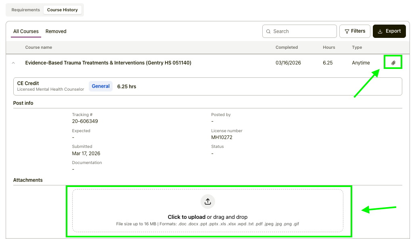The image size is (416, 239).
Task: Click the upload arrow icon
Action: pyautogui.click(x=207, y=202)
